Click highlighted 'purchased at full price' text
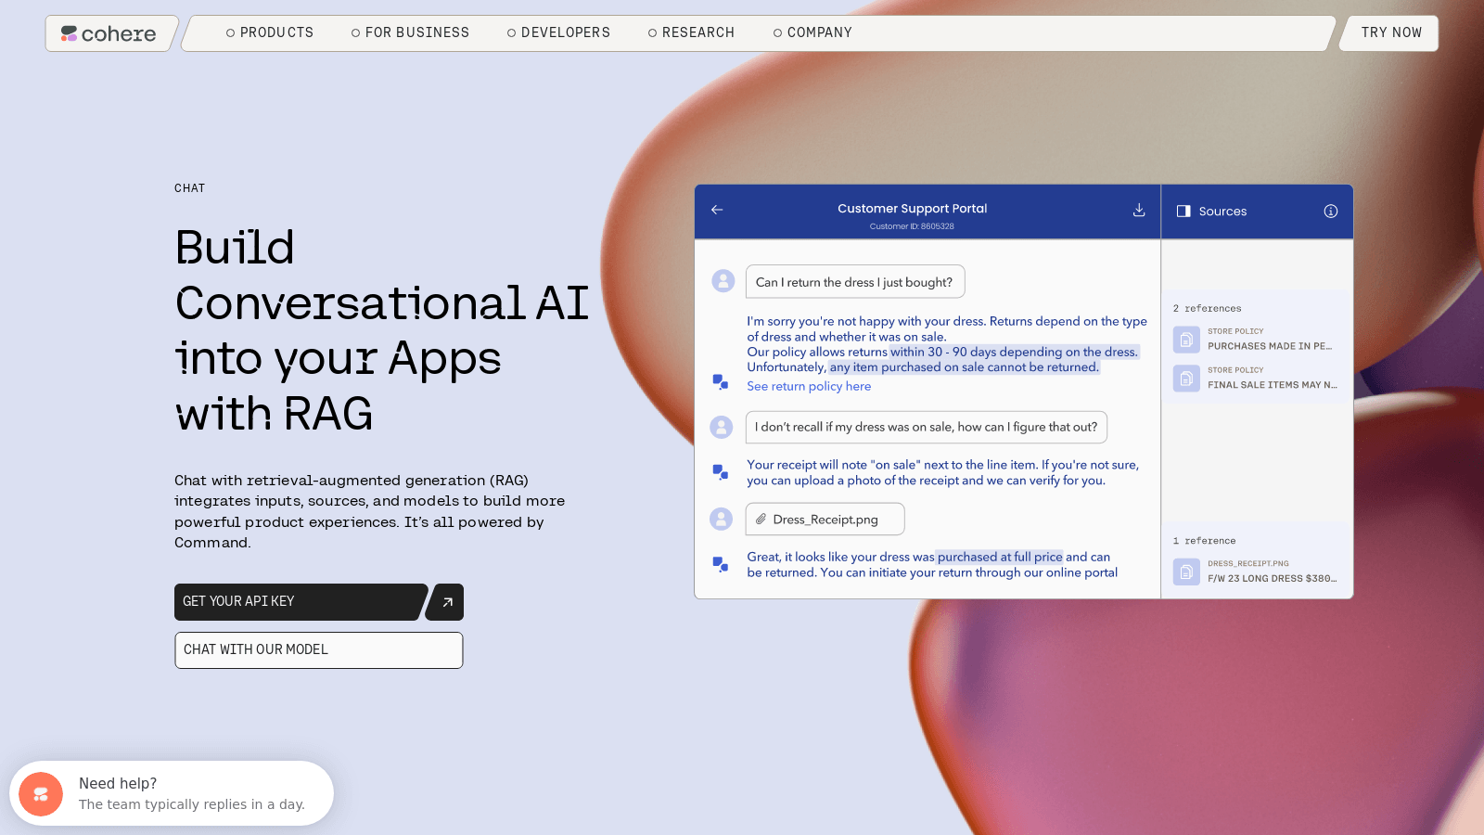 [x=1000, y=557]
